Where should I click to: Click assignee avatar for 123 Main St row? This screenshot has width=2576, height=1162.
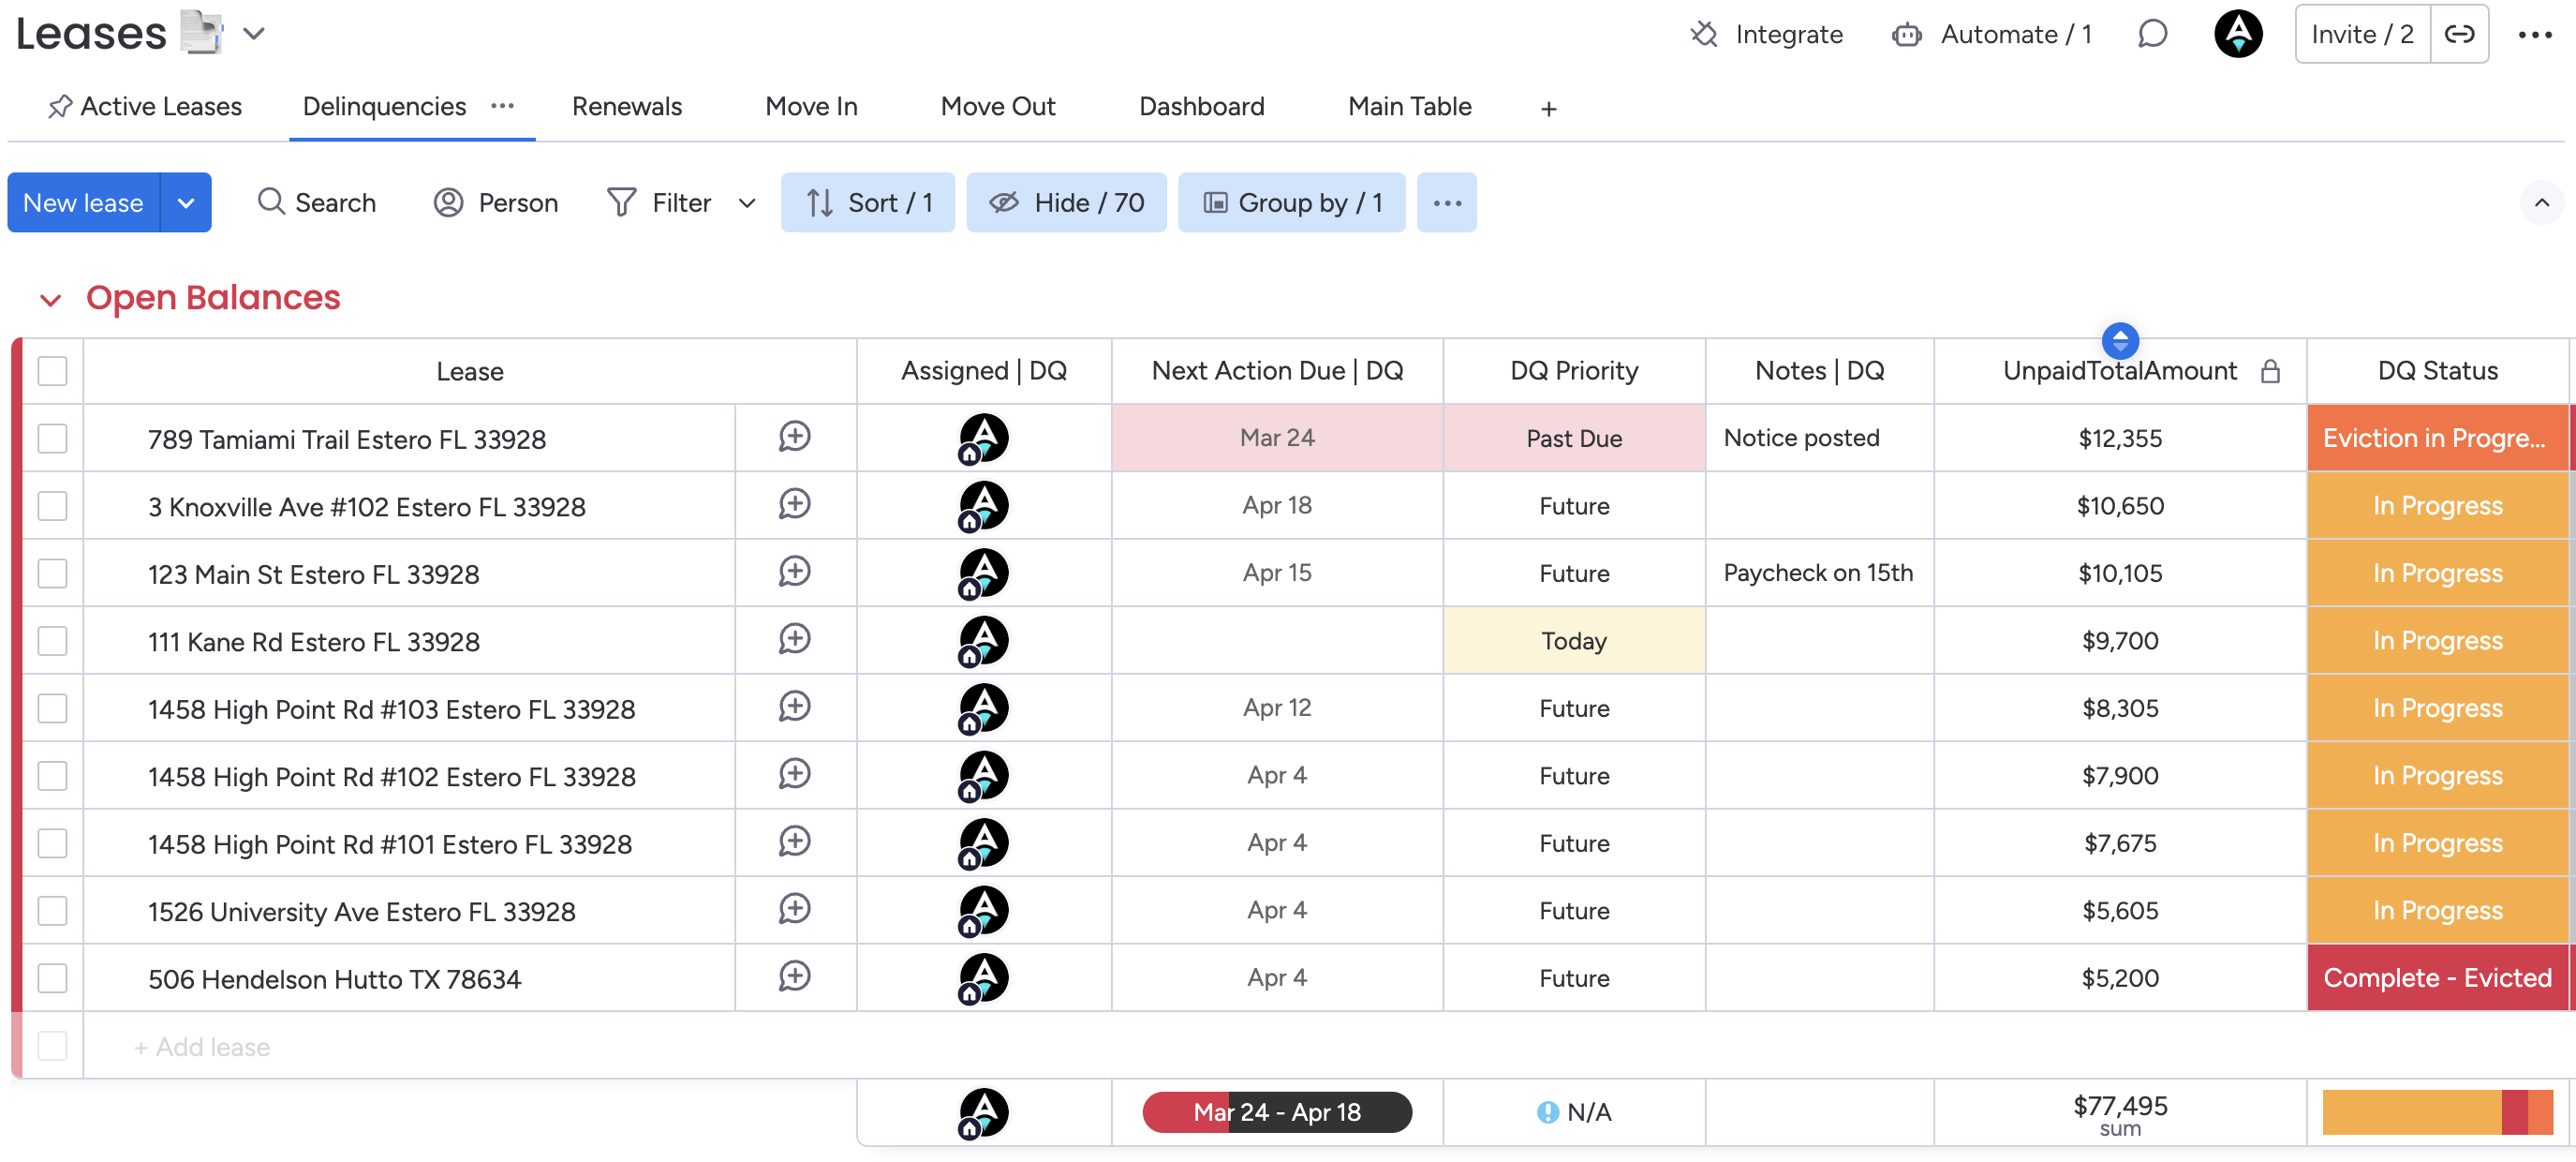(x=983, y=573)
